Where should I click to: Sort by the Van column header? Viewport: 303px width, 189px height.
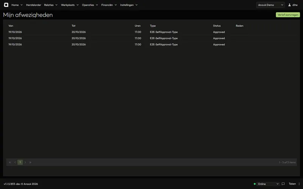click(11, 26)
